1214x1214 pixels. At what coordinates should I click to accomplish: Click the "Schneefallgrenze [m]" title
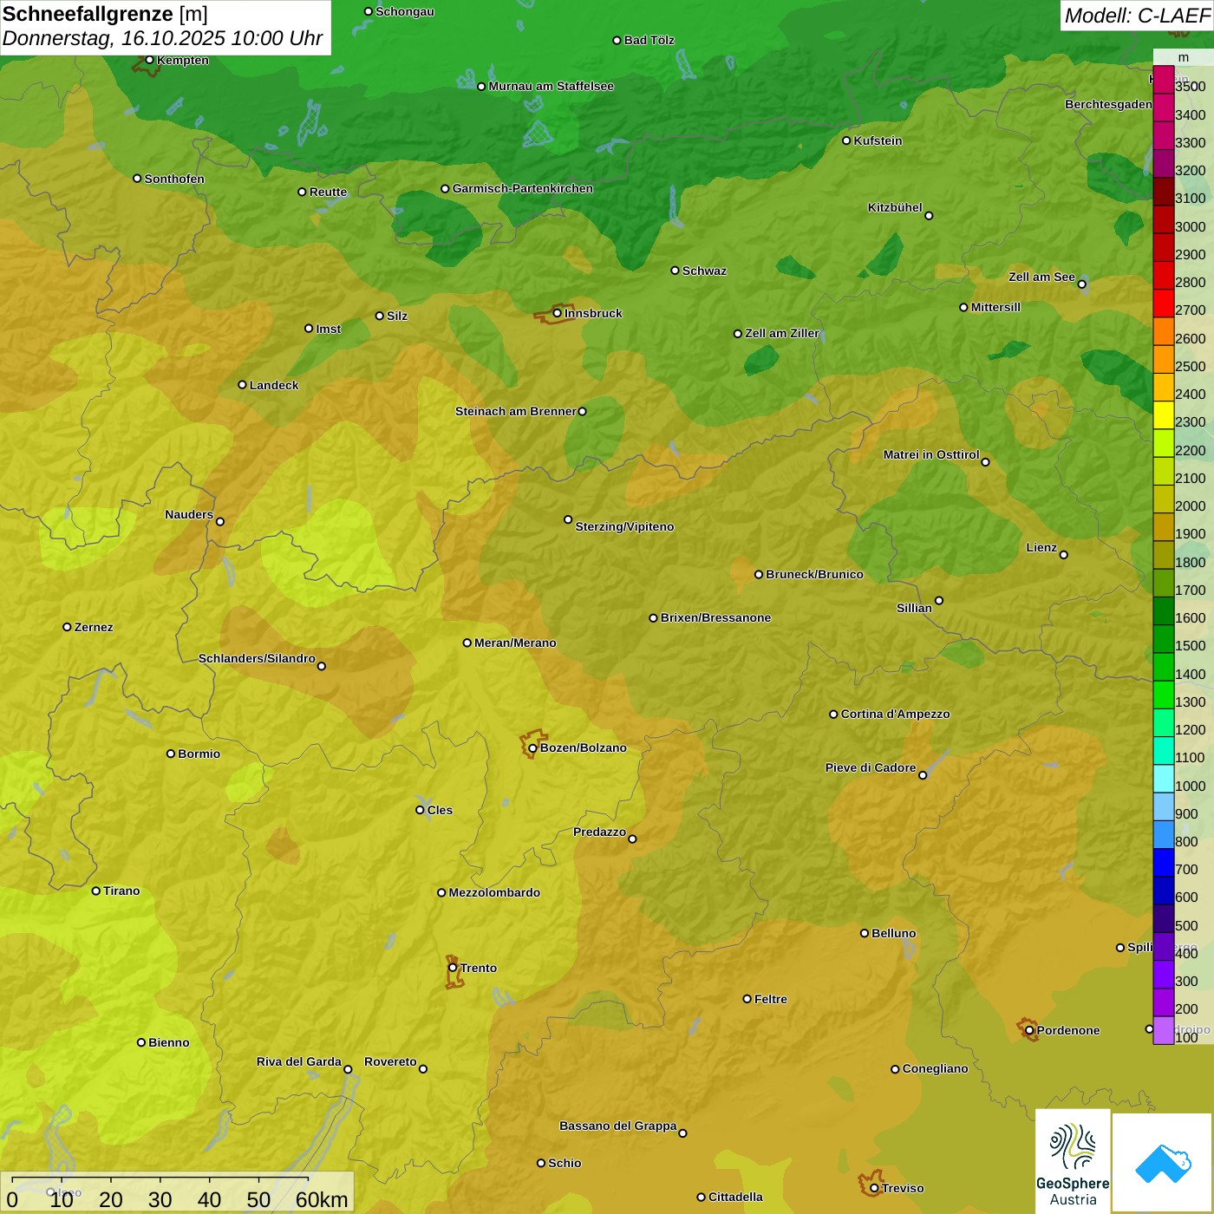[105, 14]
